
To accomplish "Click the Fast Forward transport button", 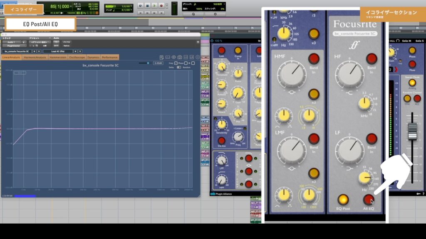I will [154, 13].
